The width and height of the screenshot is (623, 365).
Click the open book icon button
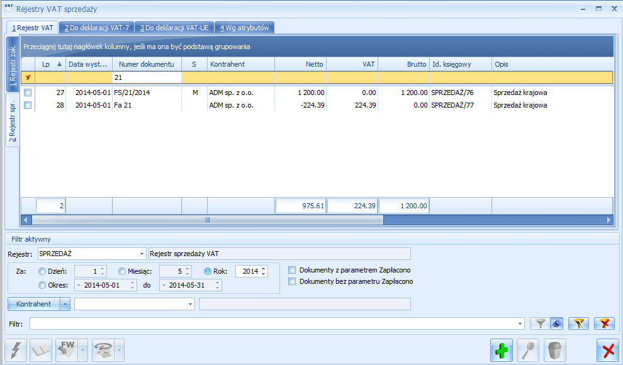pyautogui.click(x=41, y=350)
